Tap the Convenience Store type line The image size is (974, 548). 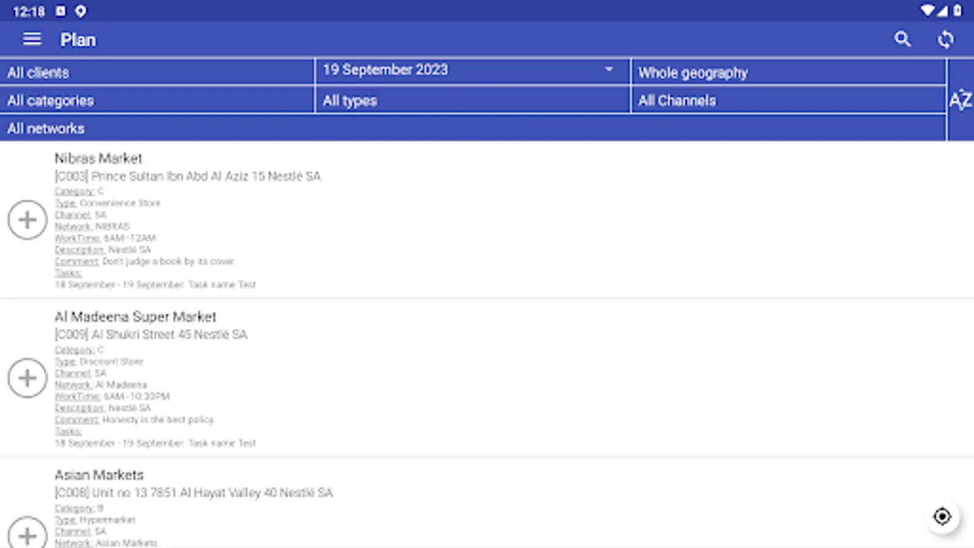pyautogui.click(x=108, y=203)
